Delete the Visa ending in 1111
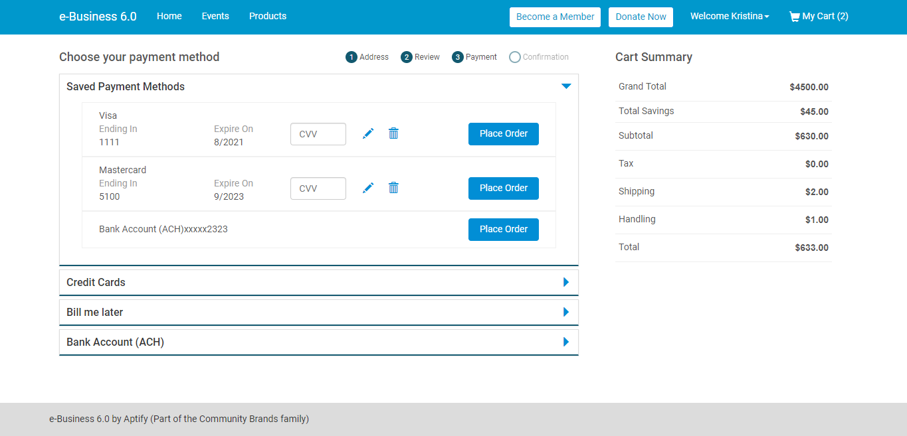The image size is (907, 436). click(x=393, y=133)
